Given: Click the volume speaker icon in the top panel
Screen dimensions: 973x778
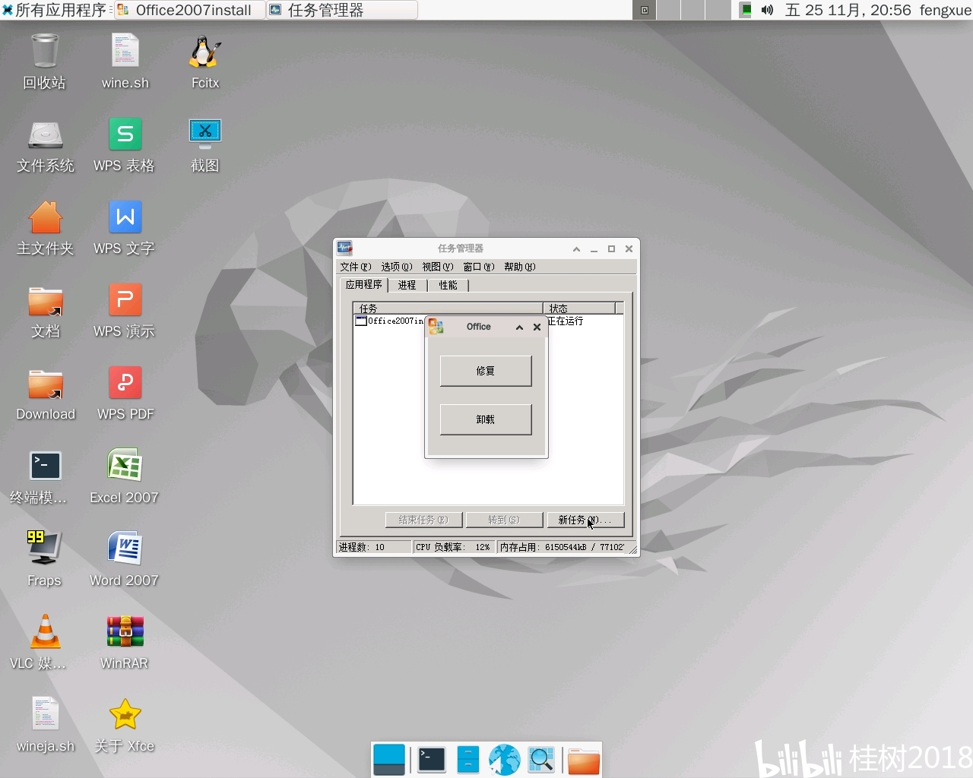Looking at the screenshot, I should point(767,10).
